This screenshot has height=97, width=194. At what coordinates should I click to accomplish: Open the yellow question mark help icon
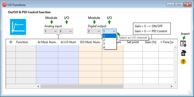coord(183,62)
